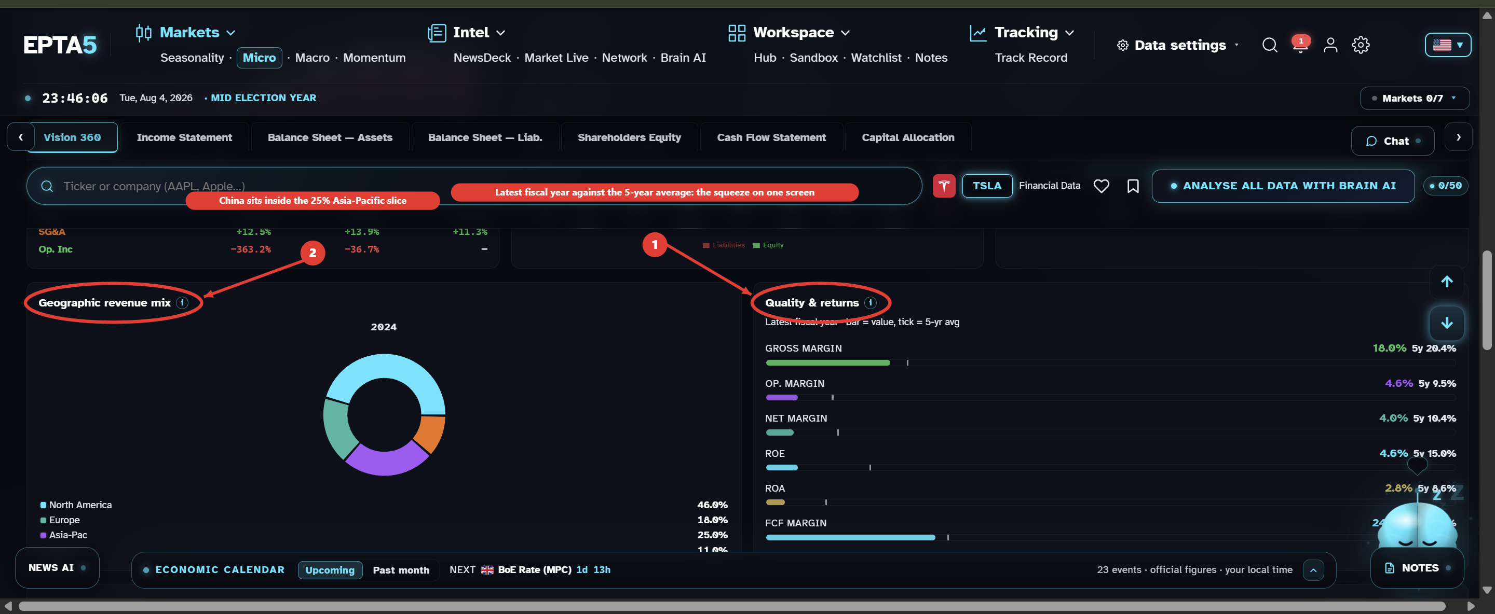Toggle North America in the revenue legend
Viewport: 1495px width, 614px height.
pos(76,505)
